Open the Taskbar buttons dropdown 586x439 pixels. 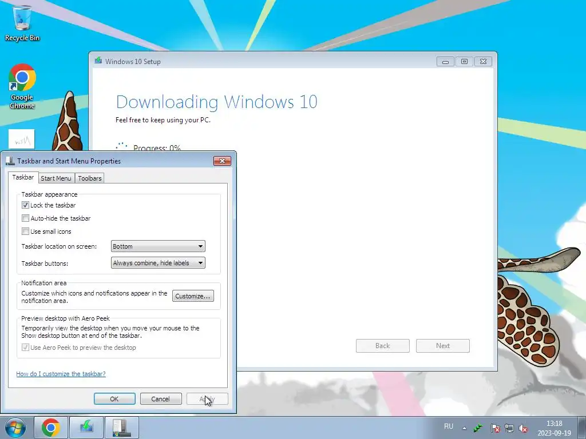point(158,263)
